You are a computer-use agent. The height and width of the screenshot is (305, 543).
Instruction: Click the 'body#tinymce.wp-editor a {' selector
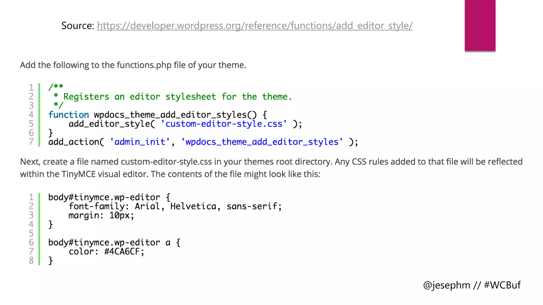click(114, 243)
